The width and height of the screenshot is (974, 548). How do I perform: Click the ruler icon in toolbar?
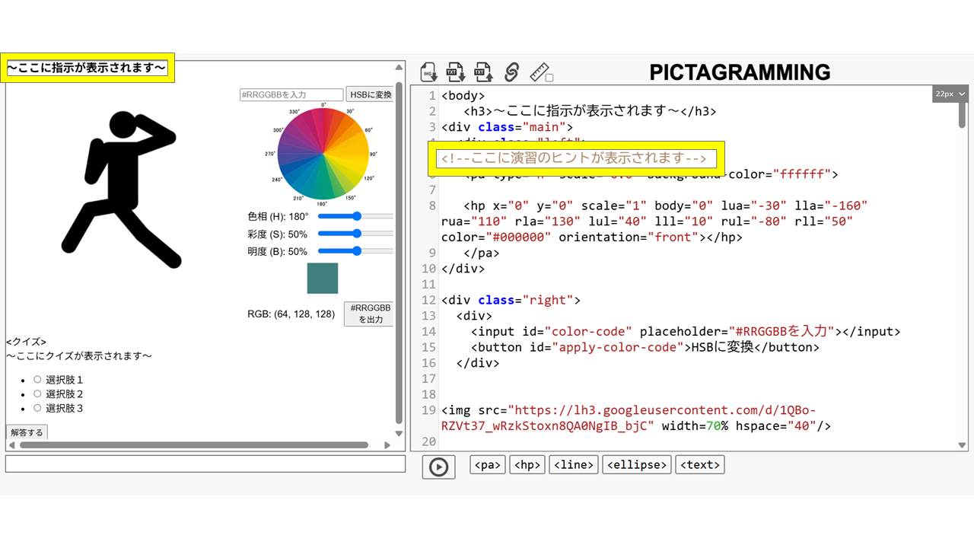pos(539,71)
